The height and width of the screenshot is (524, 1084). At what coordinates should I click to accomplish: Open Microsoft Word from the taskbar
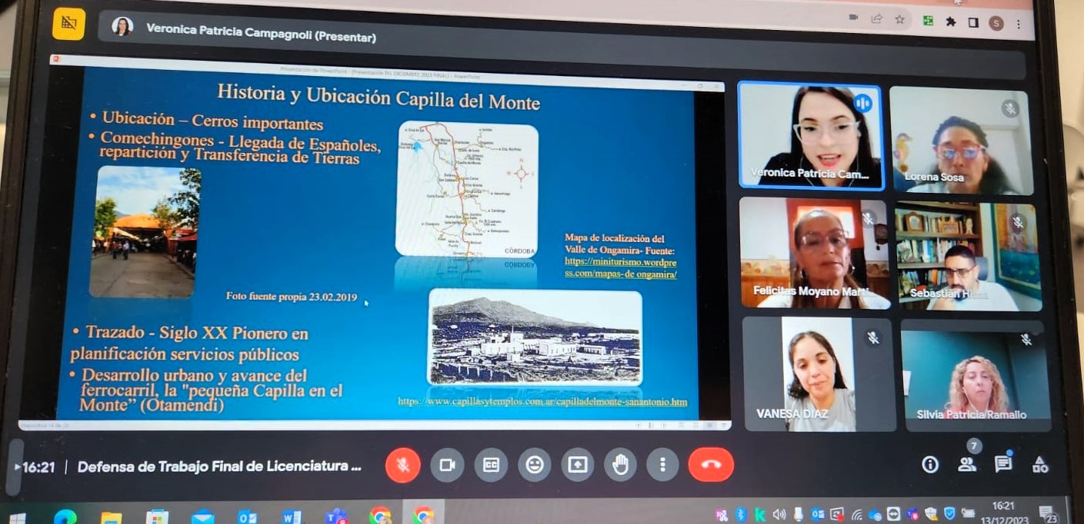pos(292,517)
